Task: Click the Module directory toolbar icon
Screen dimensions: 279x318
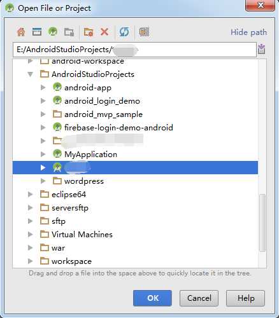Action: pos(69,32)
